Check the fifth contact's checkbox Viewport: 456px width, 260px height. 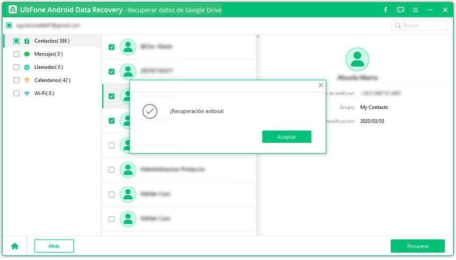pos(111,145)
